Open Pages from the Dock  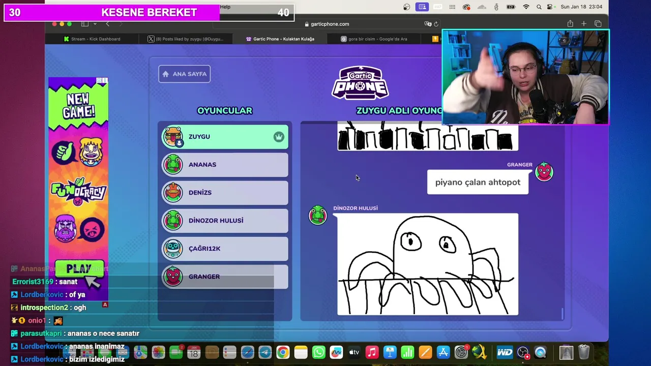click(x=426, y=352)
